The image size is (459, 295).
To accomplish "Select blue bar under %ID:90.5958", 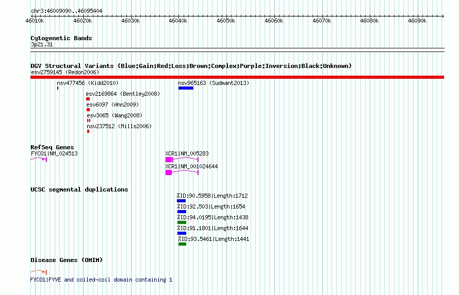I will 181,201.
